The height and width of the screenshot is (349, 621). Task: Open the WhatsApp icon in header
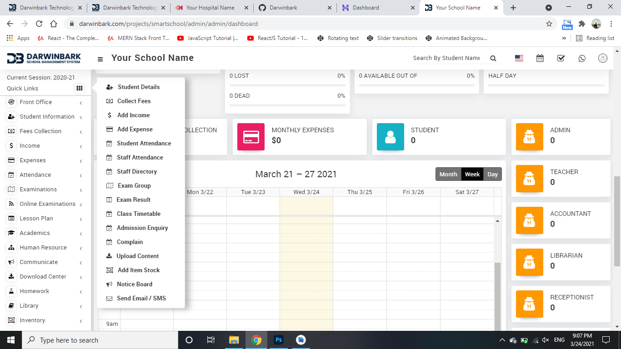582,58
